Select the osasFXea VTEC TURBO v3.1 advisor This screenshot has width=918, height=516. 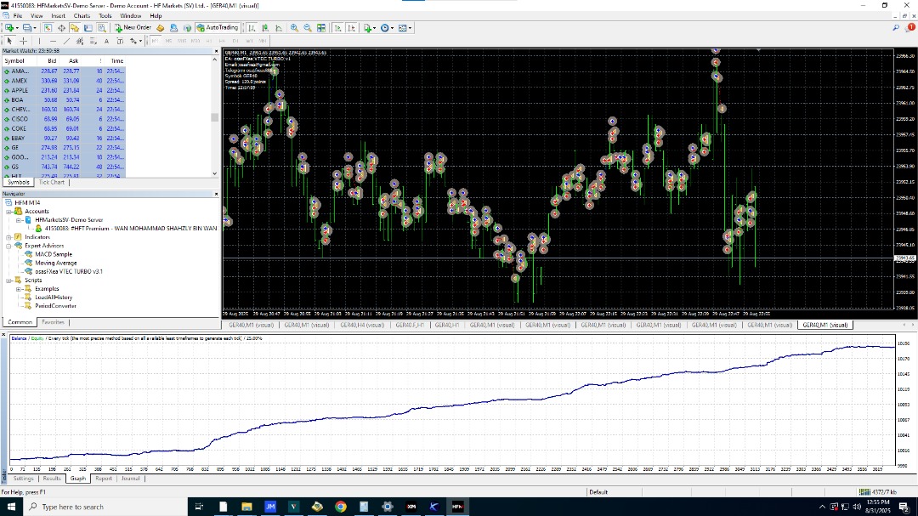69,272
